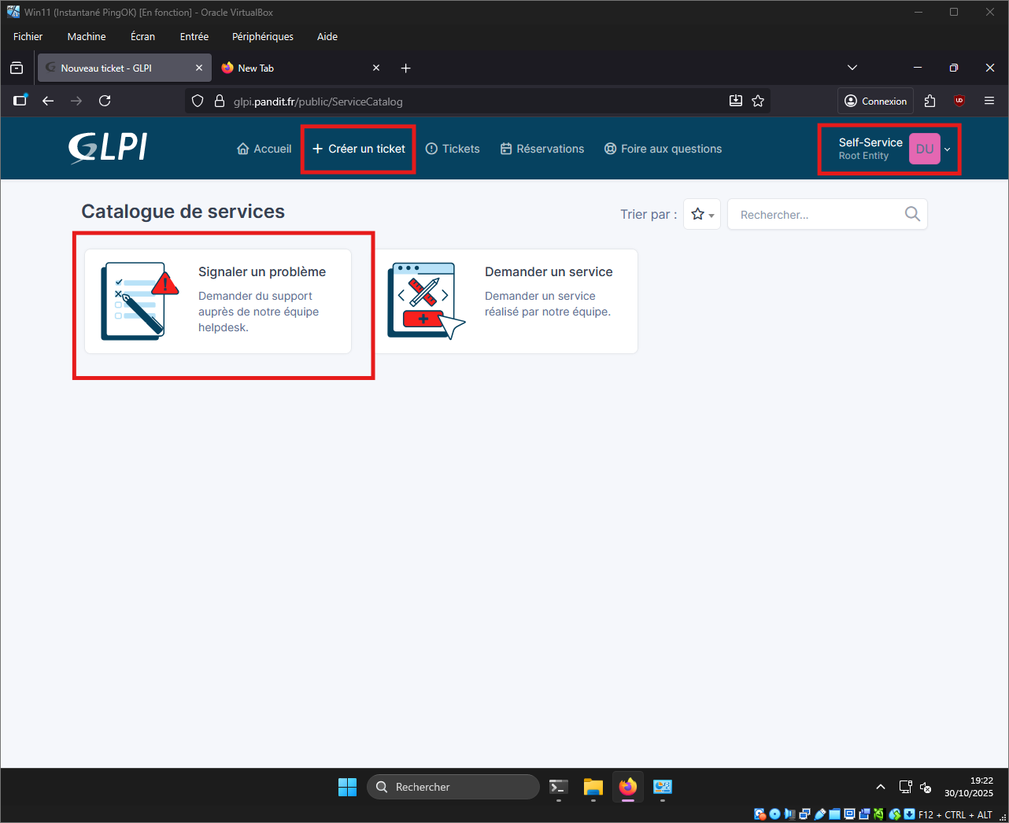The image size is (1009, 823).
Task: Open the Firefox hamburger application menu
Action: tap(989, 101)
